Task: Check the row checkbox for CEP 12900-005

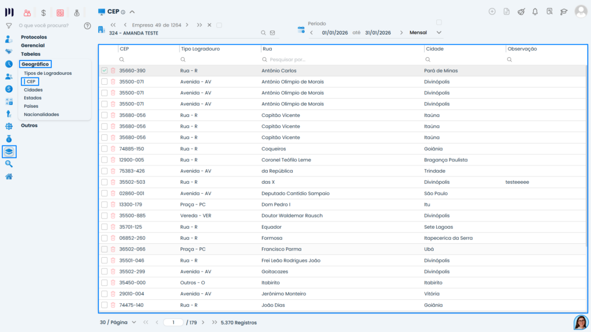Action: pos(104,160)
